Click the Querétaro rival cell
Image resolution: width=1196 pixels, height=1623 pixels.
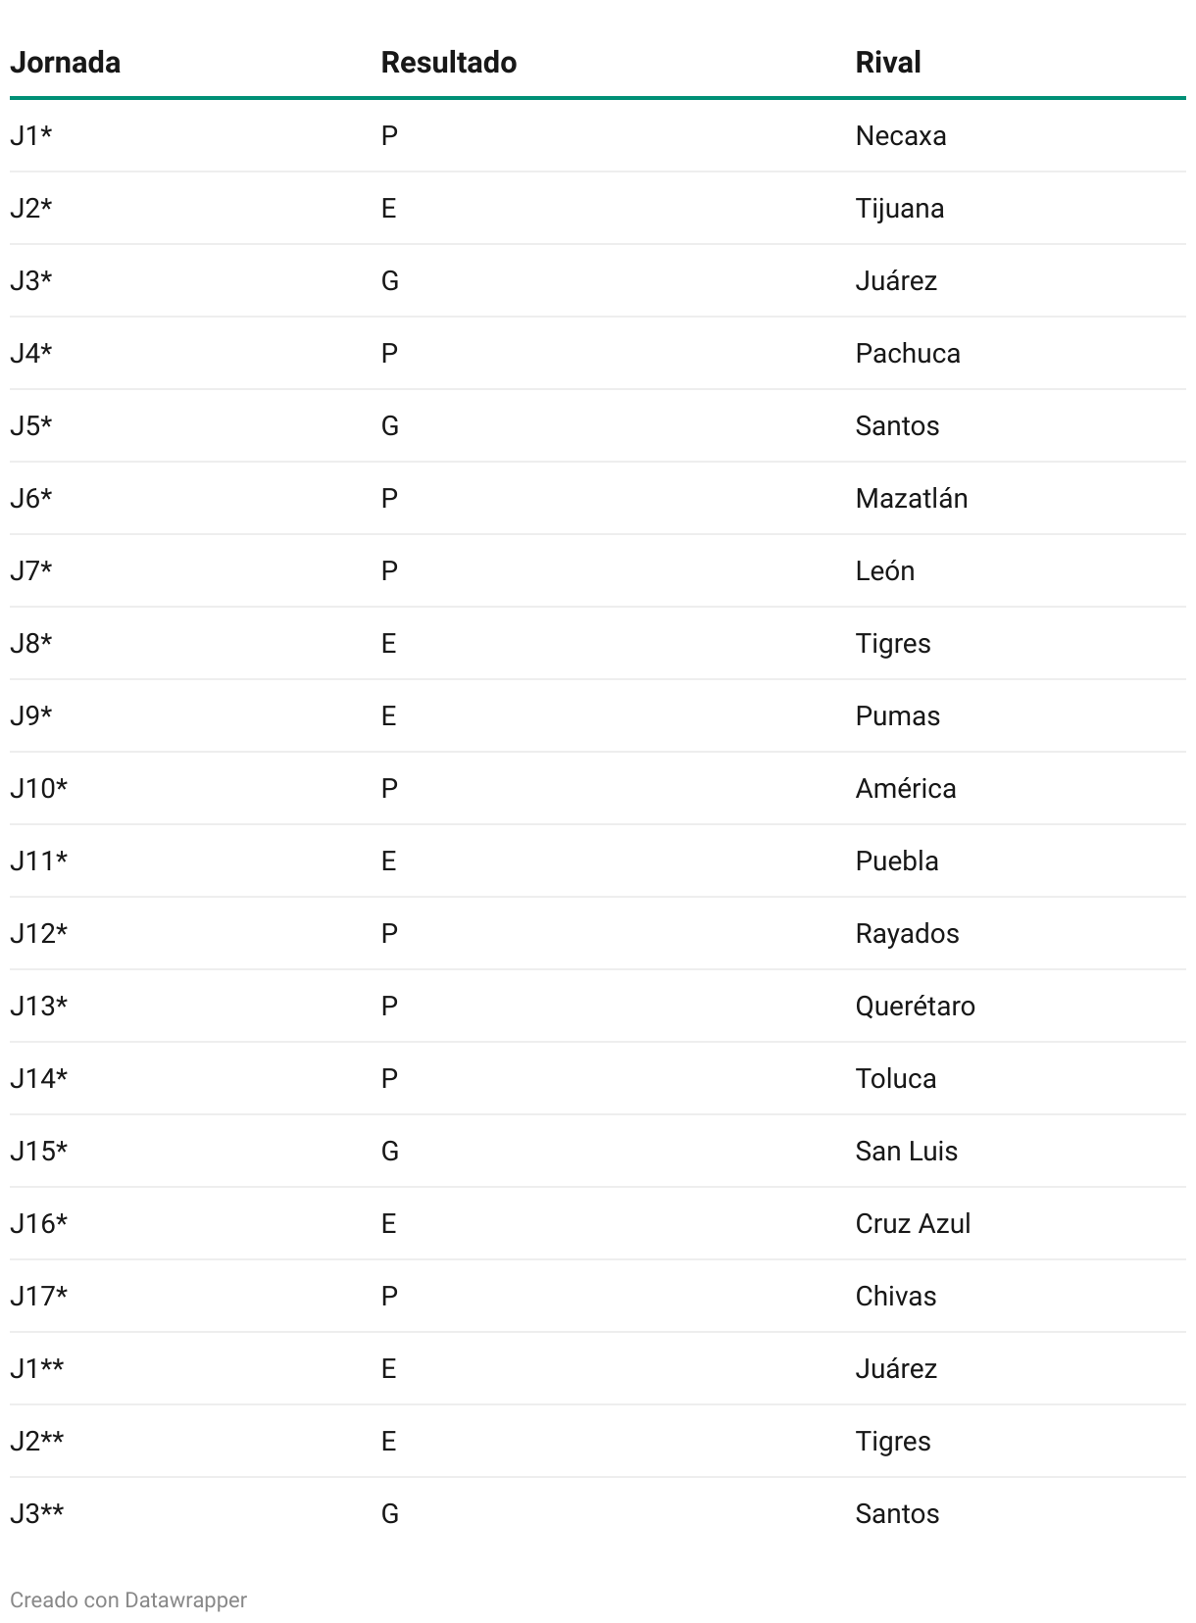pyautogui.click(x=916, y=1006)
